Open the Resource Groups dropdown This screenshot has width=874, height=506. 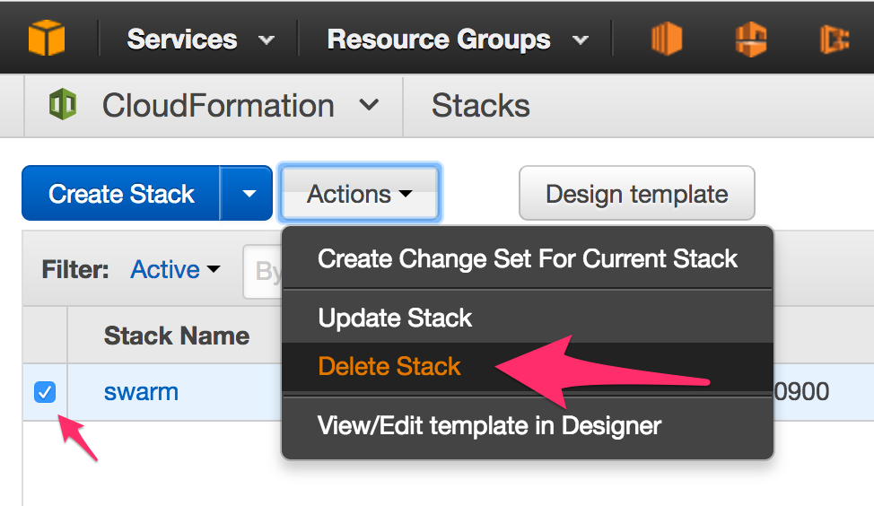pyautogui.click(x=458, y=39)
